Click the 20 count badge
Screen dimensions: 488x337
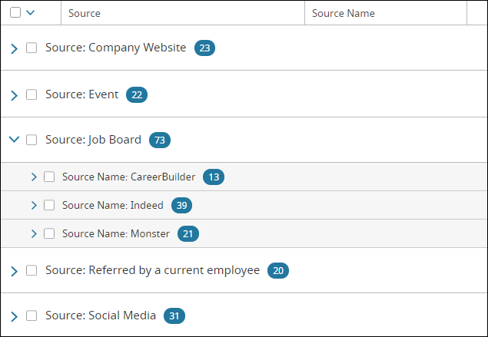(x=278, y=270)
